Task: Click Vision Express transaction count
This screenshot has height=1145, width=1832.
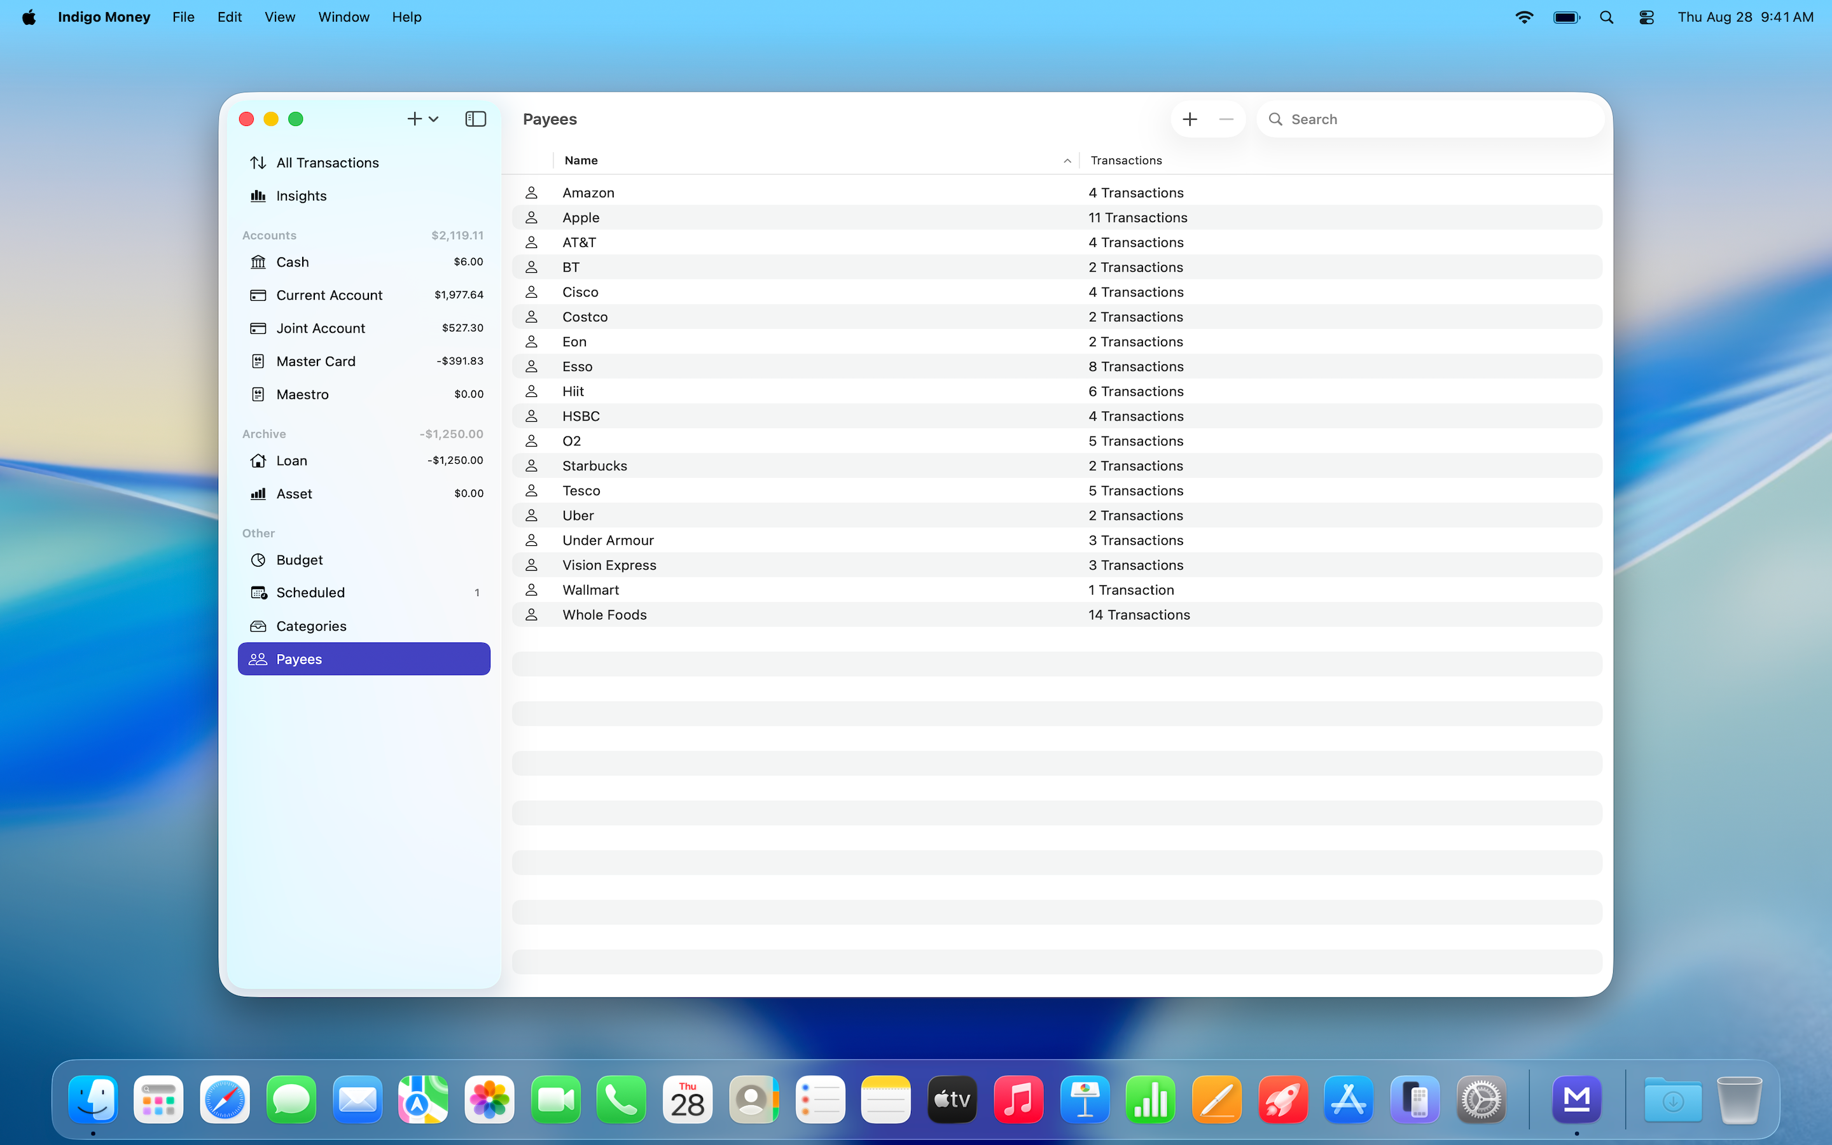Action: [x=1135, y=566]
